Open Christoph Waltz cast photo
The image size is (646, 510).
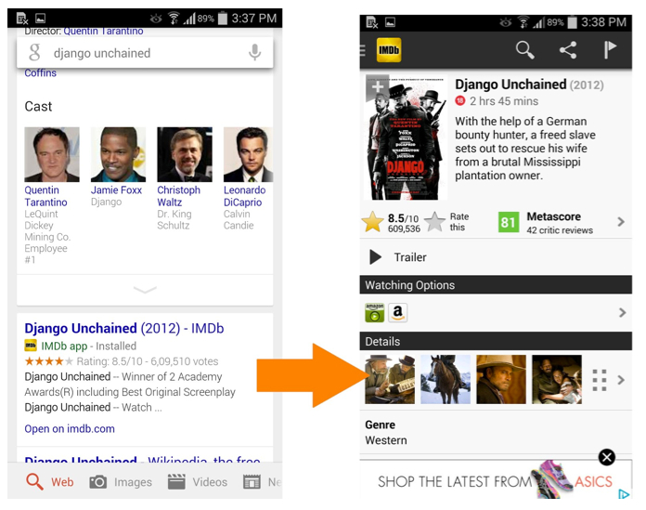[x=185, y=154]
